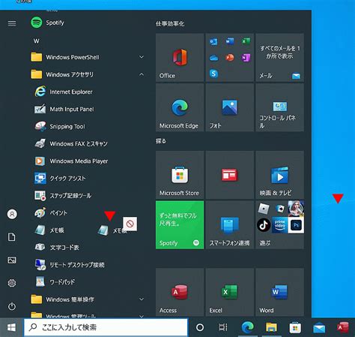
Task: Open the user account icon
Action: click(x=12, y=214)
